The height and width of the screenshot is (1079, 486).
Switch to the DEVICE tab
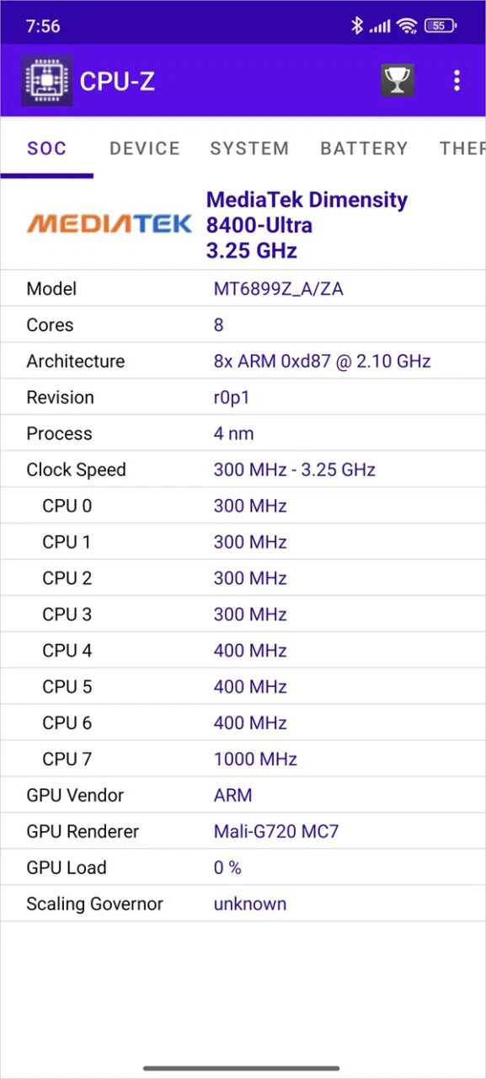pyautogui.click(x=144, y=148)
